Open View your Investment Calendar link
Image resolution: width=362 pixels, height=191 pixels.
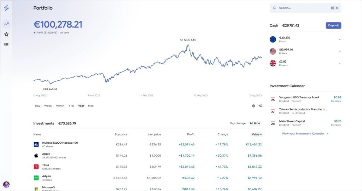[x=305, y=134]
